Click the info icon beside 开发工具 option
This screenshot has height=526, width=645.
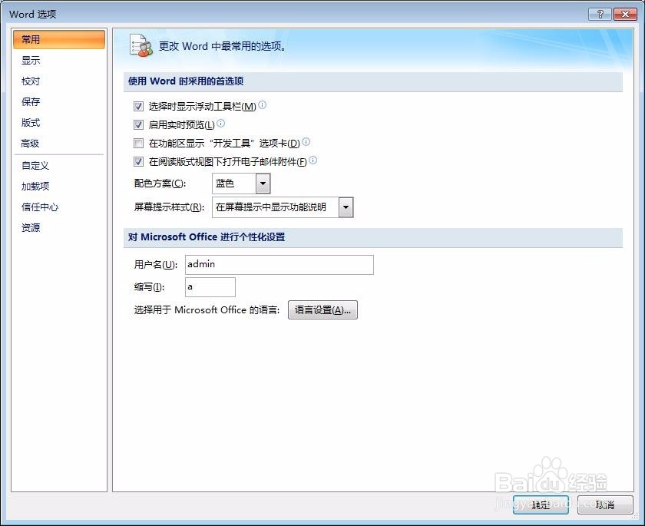coord(305,142)
